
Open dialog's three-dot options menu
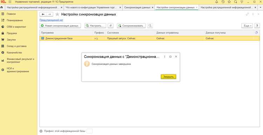[164, 57]
